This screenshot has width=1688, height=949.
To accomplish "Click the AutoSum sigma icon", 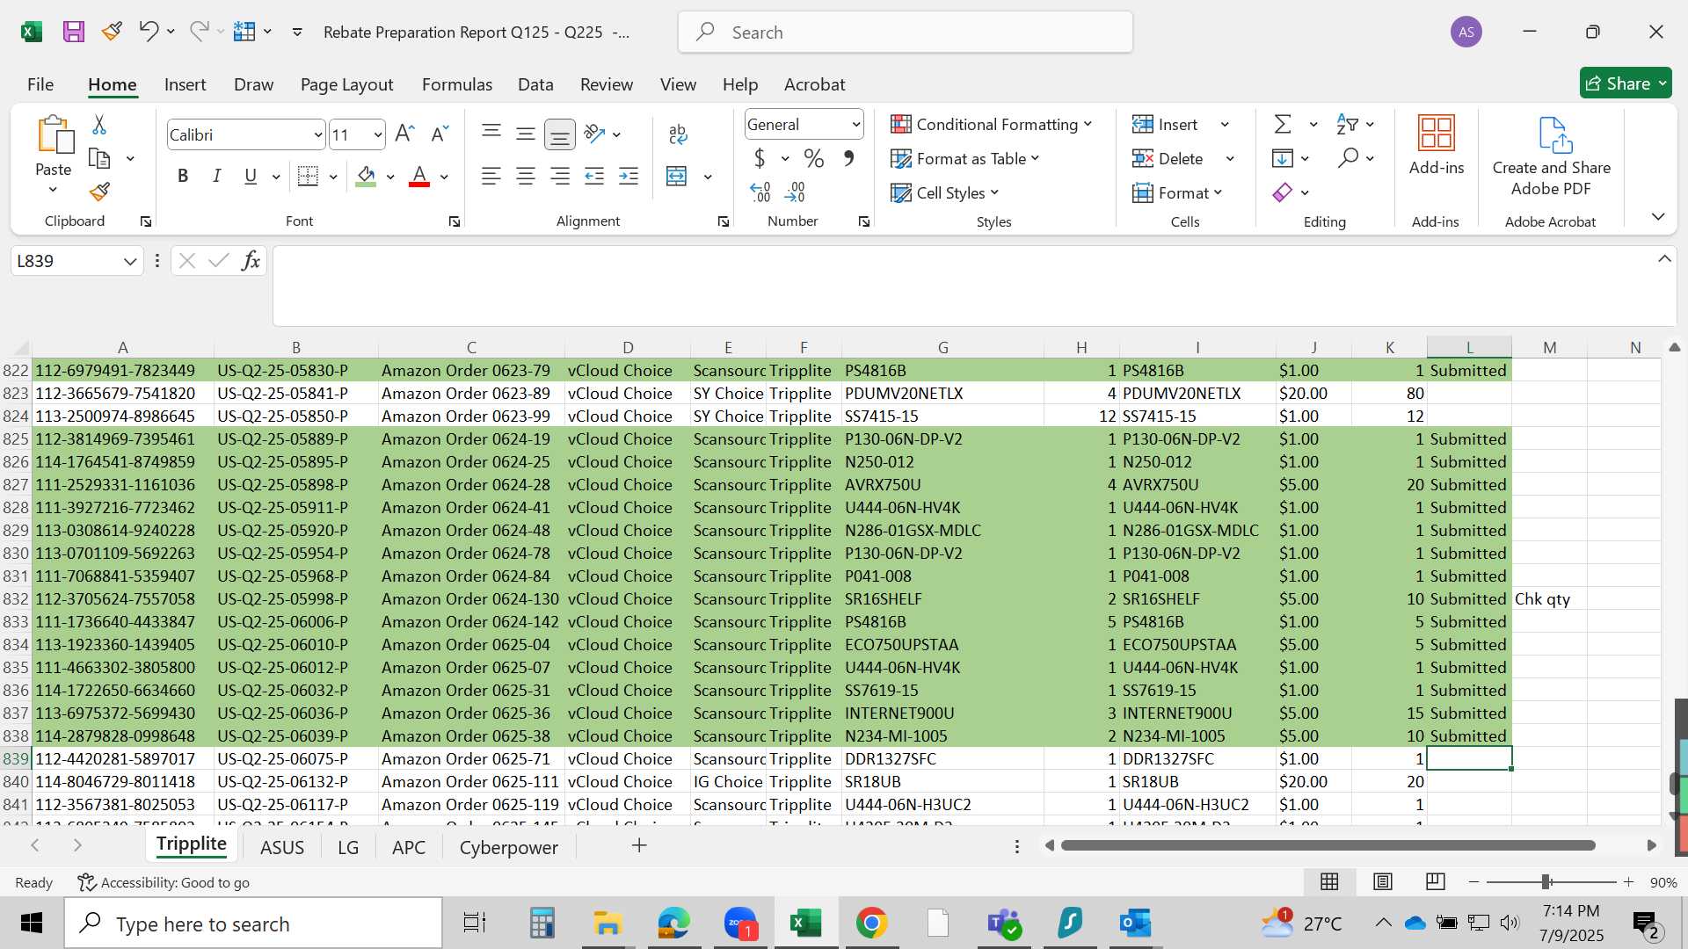I will point(1283,125).
